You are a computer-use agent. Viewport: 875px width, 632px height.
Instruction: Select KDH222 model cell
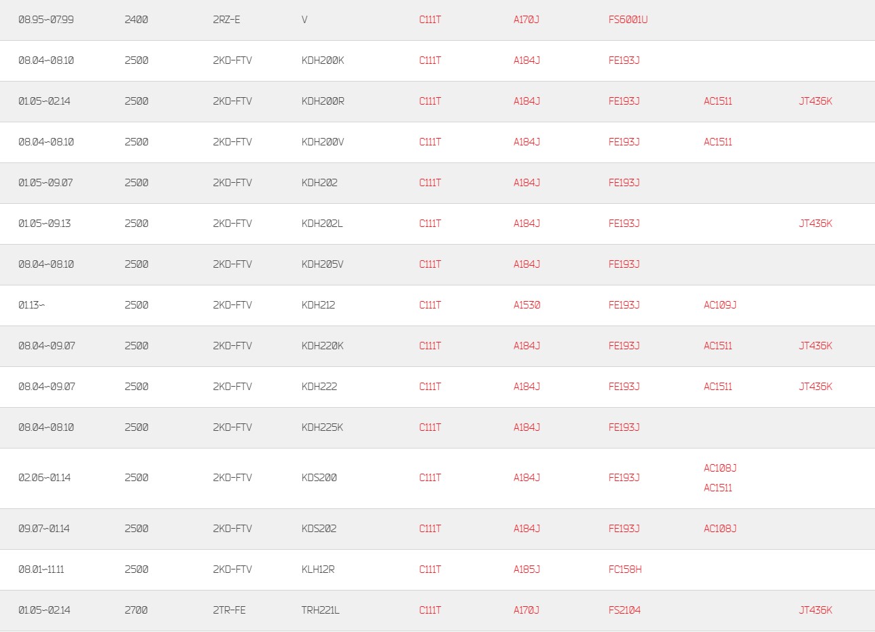[319, 387]
